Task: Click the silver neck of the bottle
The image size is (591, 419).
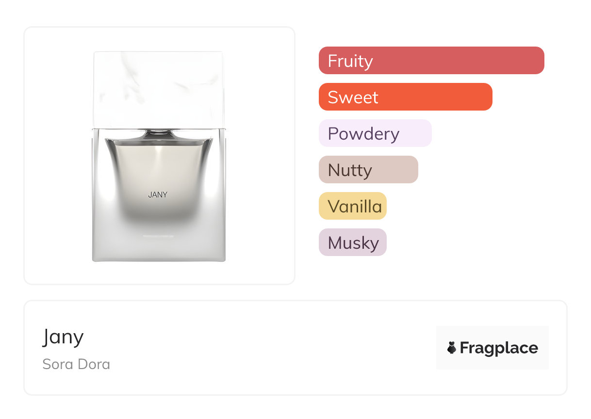Action: click(159, 133)
